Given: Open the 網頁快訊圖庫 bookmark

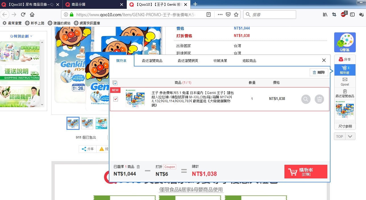Looking at the screenshot, I should pos(87,23).
